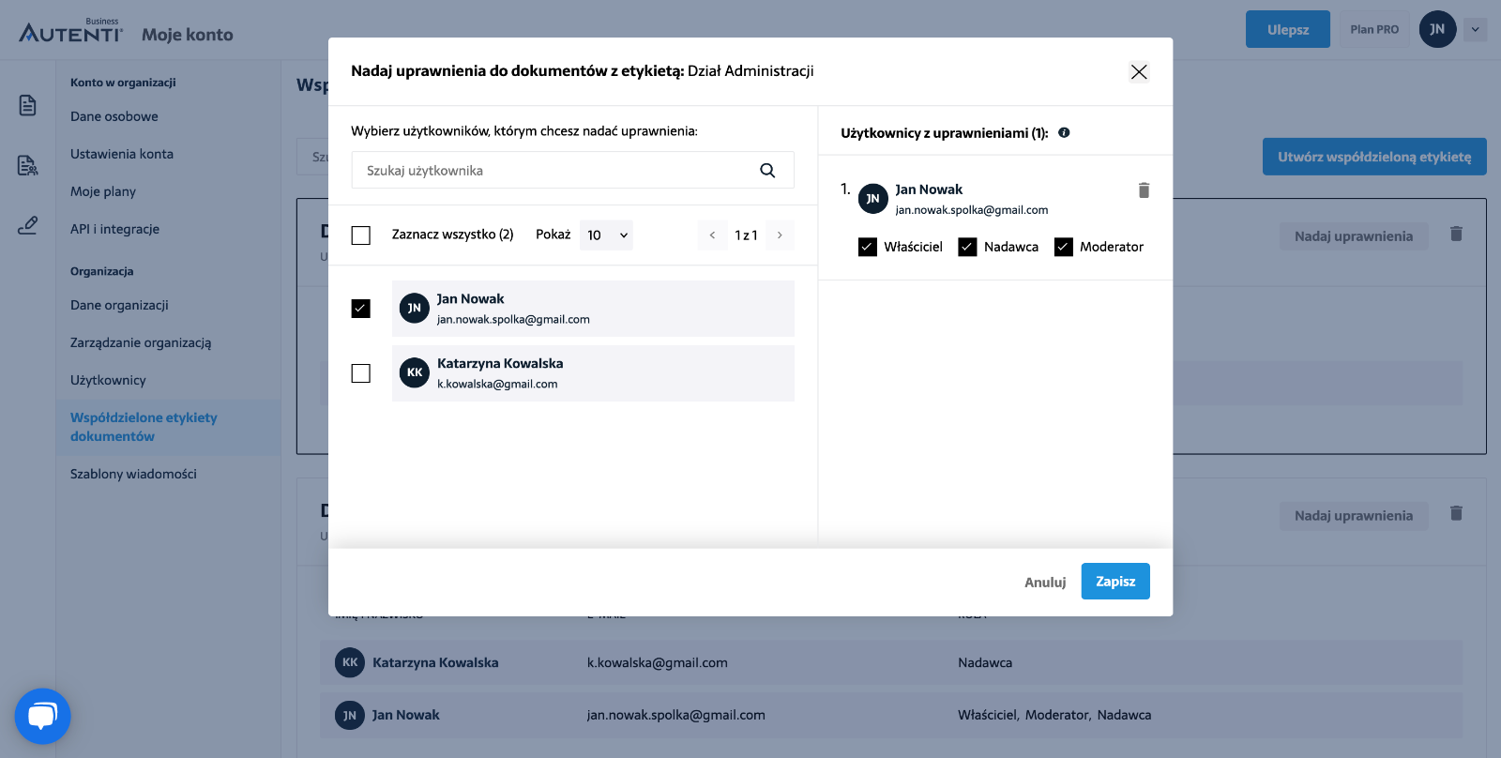This screenshot has width=1501, height=758.
Task: Toggle the Moderator role checkbox
Action: click(1064, 247)
